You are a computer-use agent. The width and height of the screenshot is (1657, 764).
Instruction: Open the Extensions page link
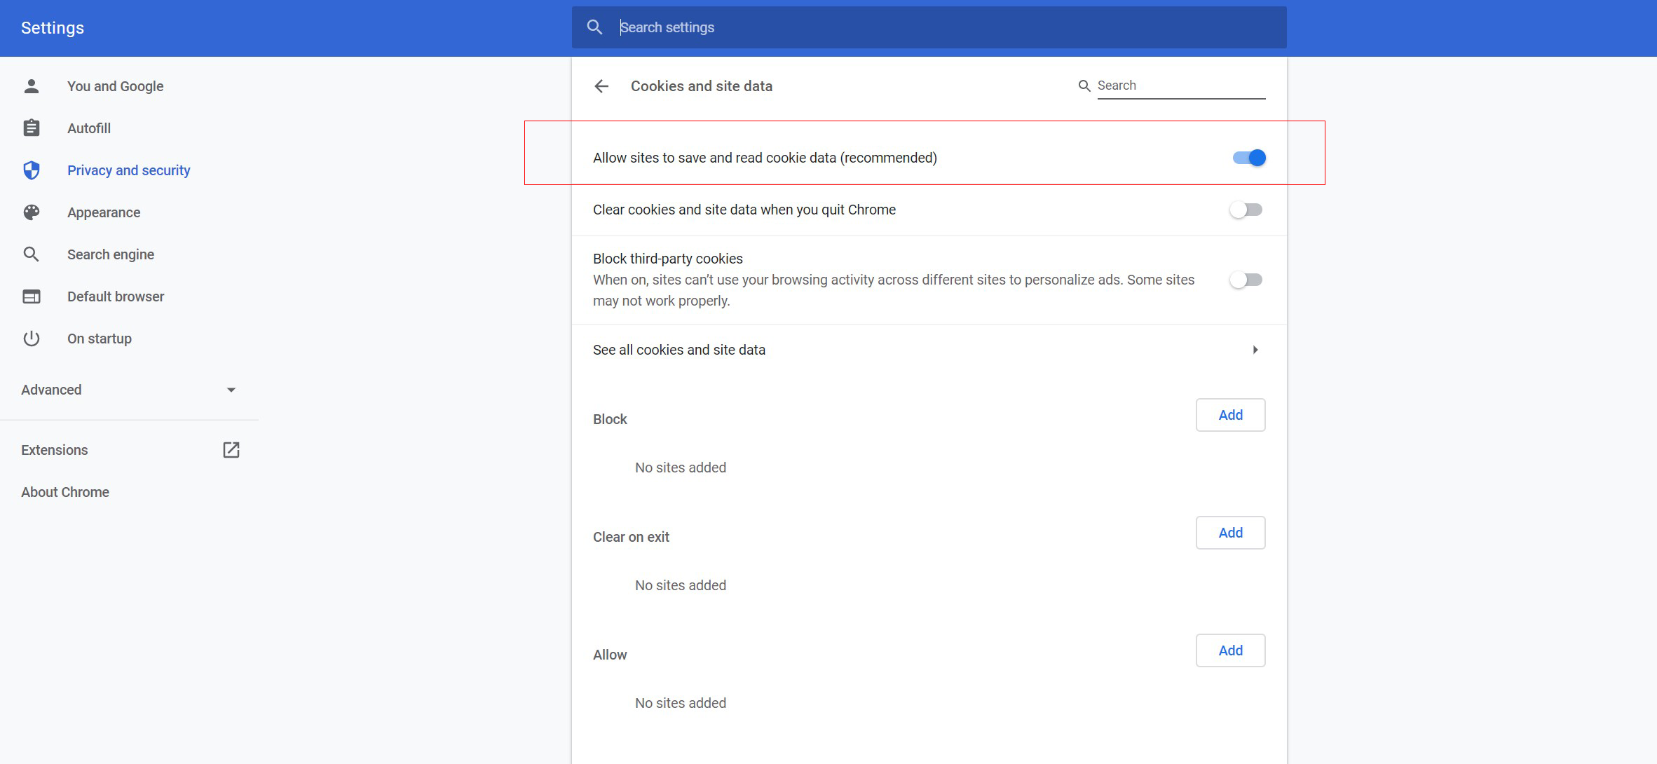tap(55, 450)
